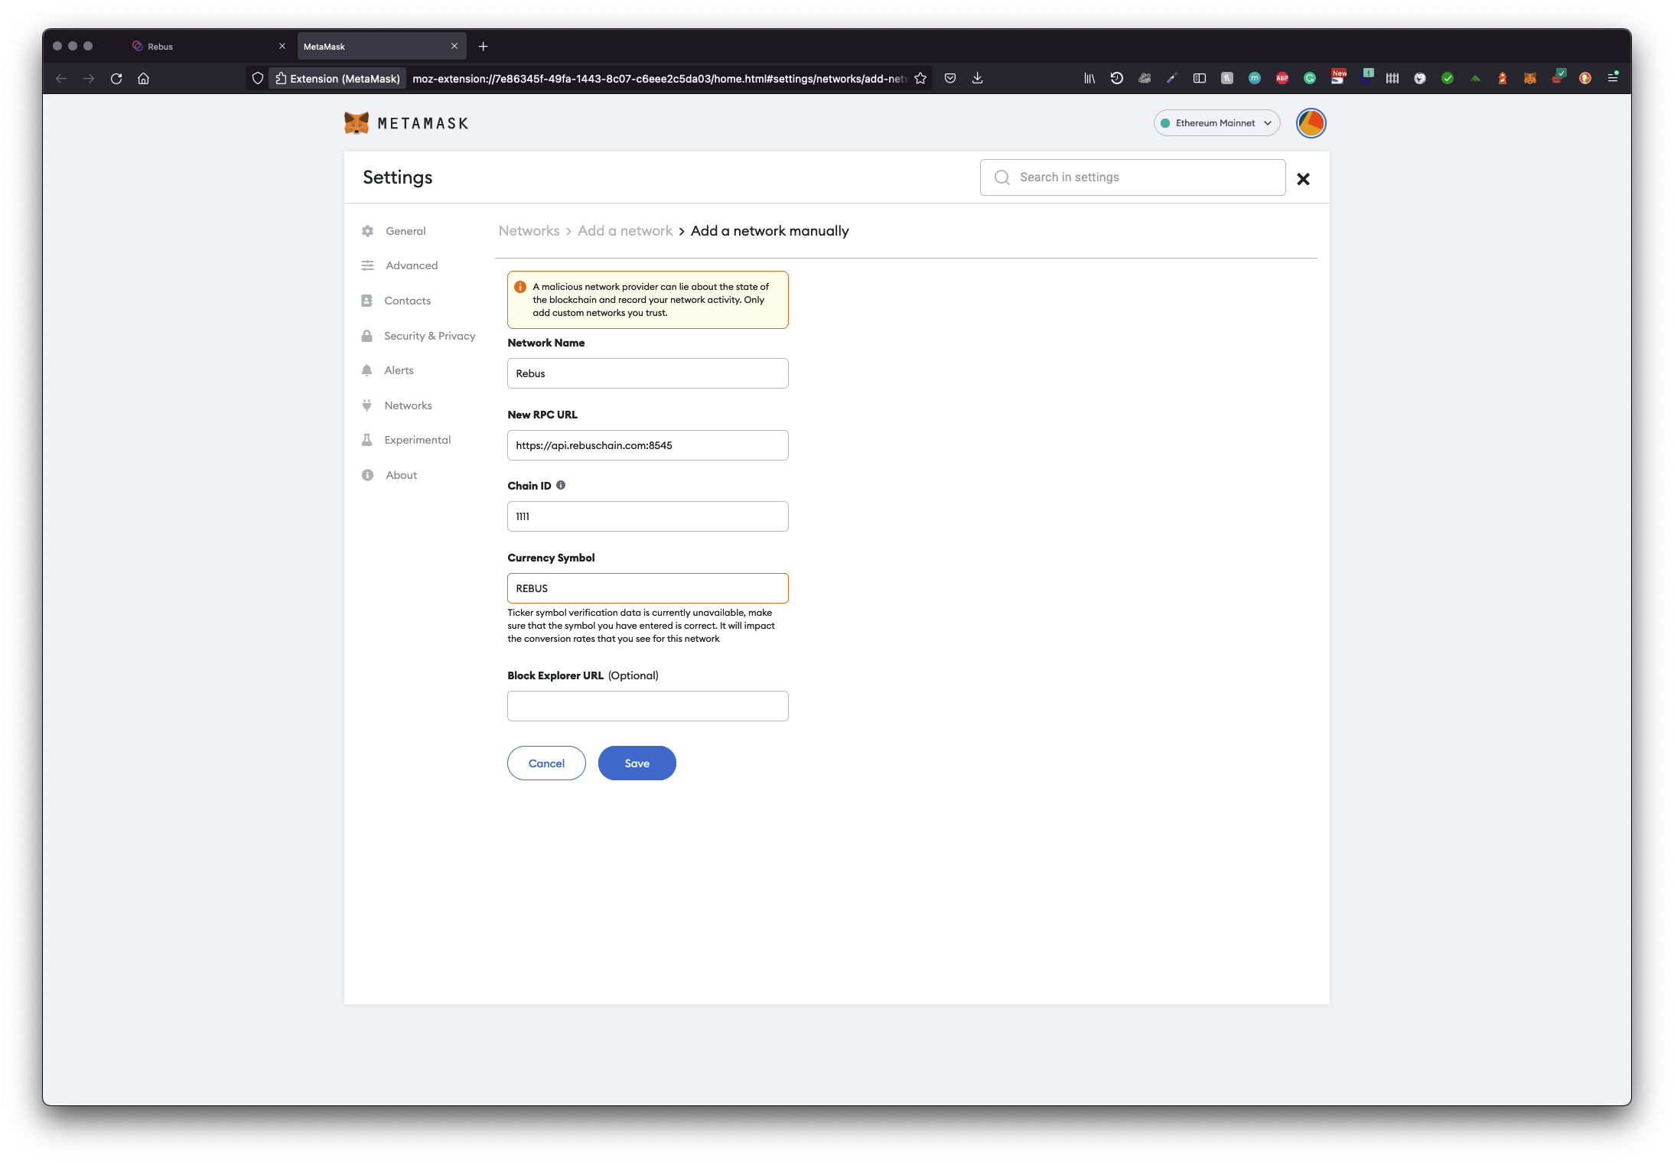Open Security & Privacy settings
This screenshot has height=1162, width=1674.
click(x=429, y=336)
